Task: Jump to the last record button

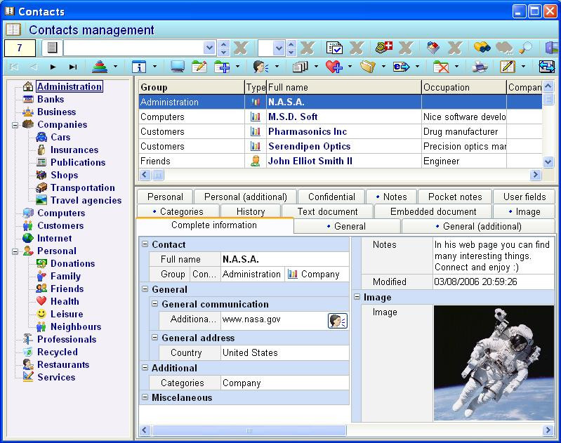Action: [73, 67]
